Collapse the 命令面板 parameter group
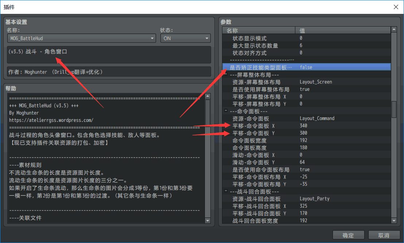Screen dimensions: 404x243 (226, 111)
